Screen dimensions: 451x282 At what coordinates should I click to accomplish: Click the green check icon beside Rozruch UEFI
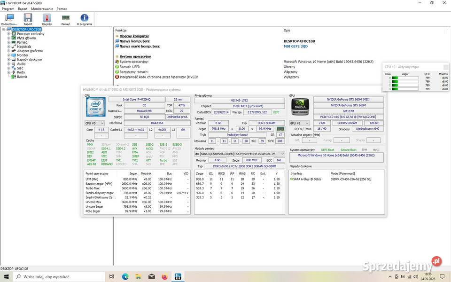117,67
